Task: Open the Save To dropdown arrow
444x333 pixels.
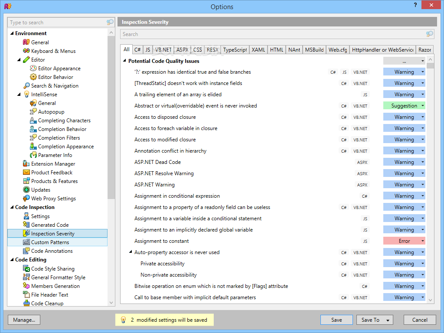Action: (x=388, y=320)
